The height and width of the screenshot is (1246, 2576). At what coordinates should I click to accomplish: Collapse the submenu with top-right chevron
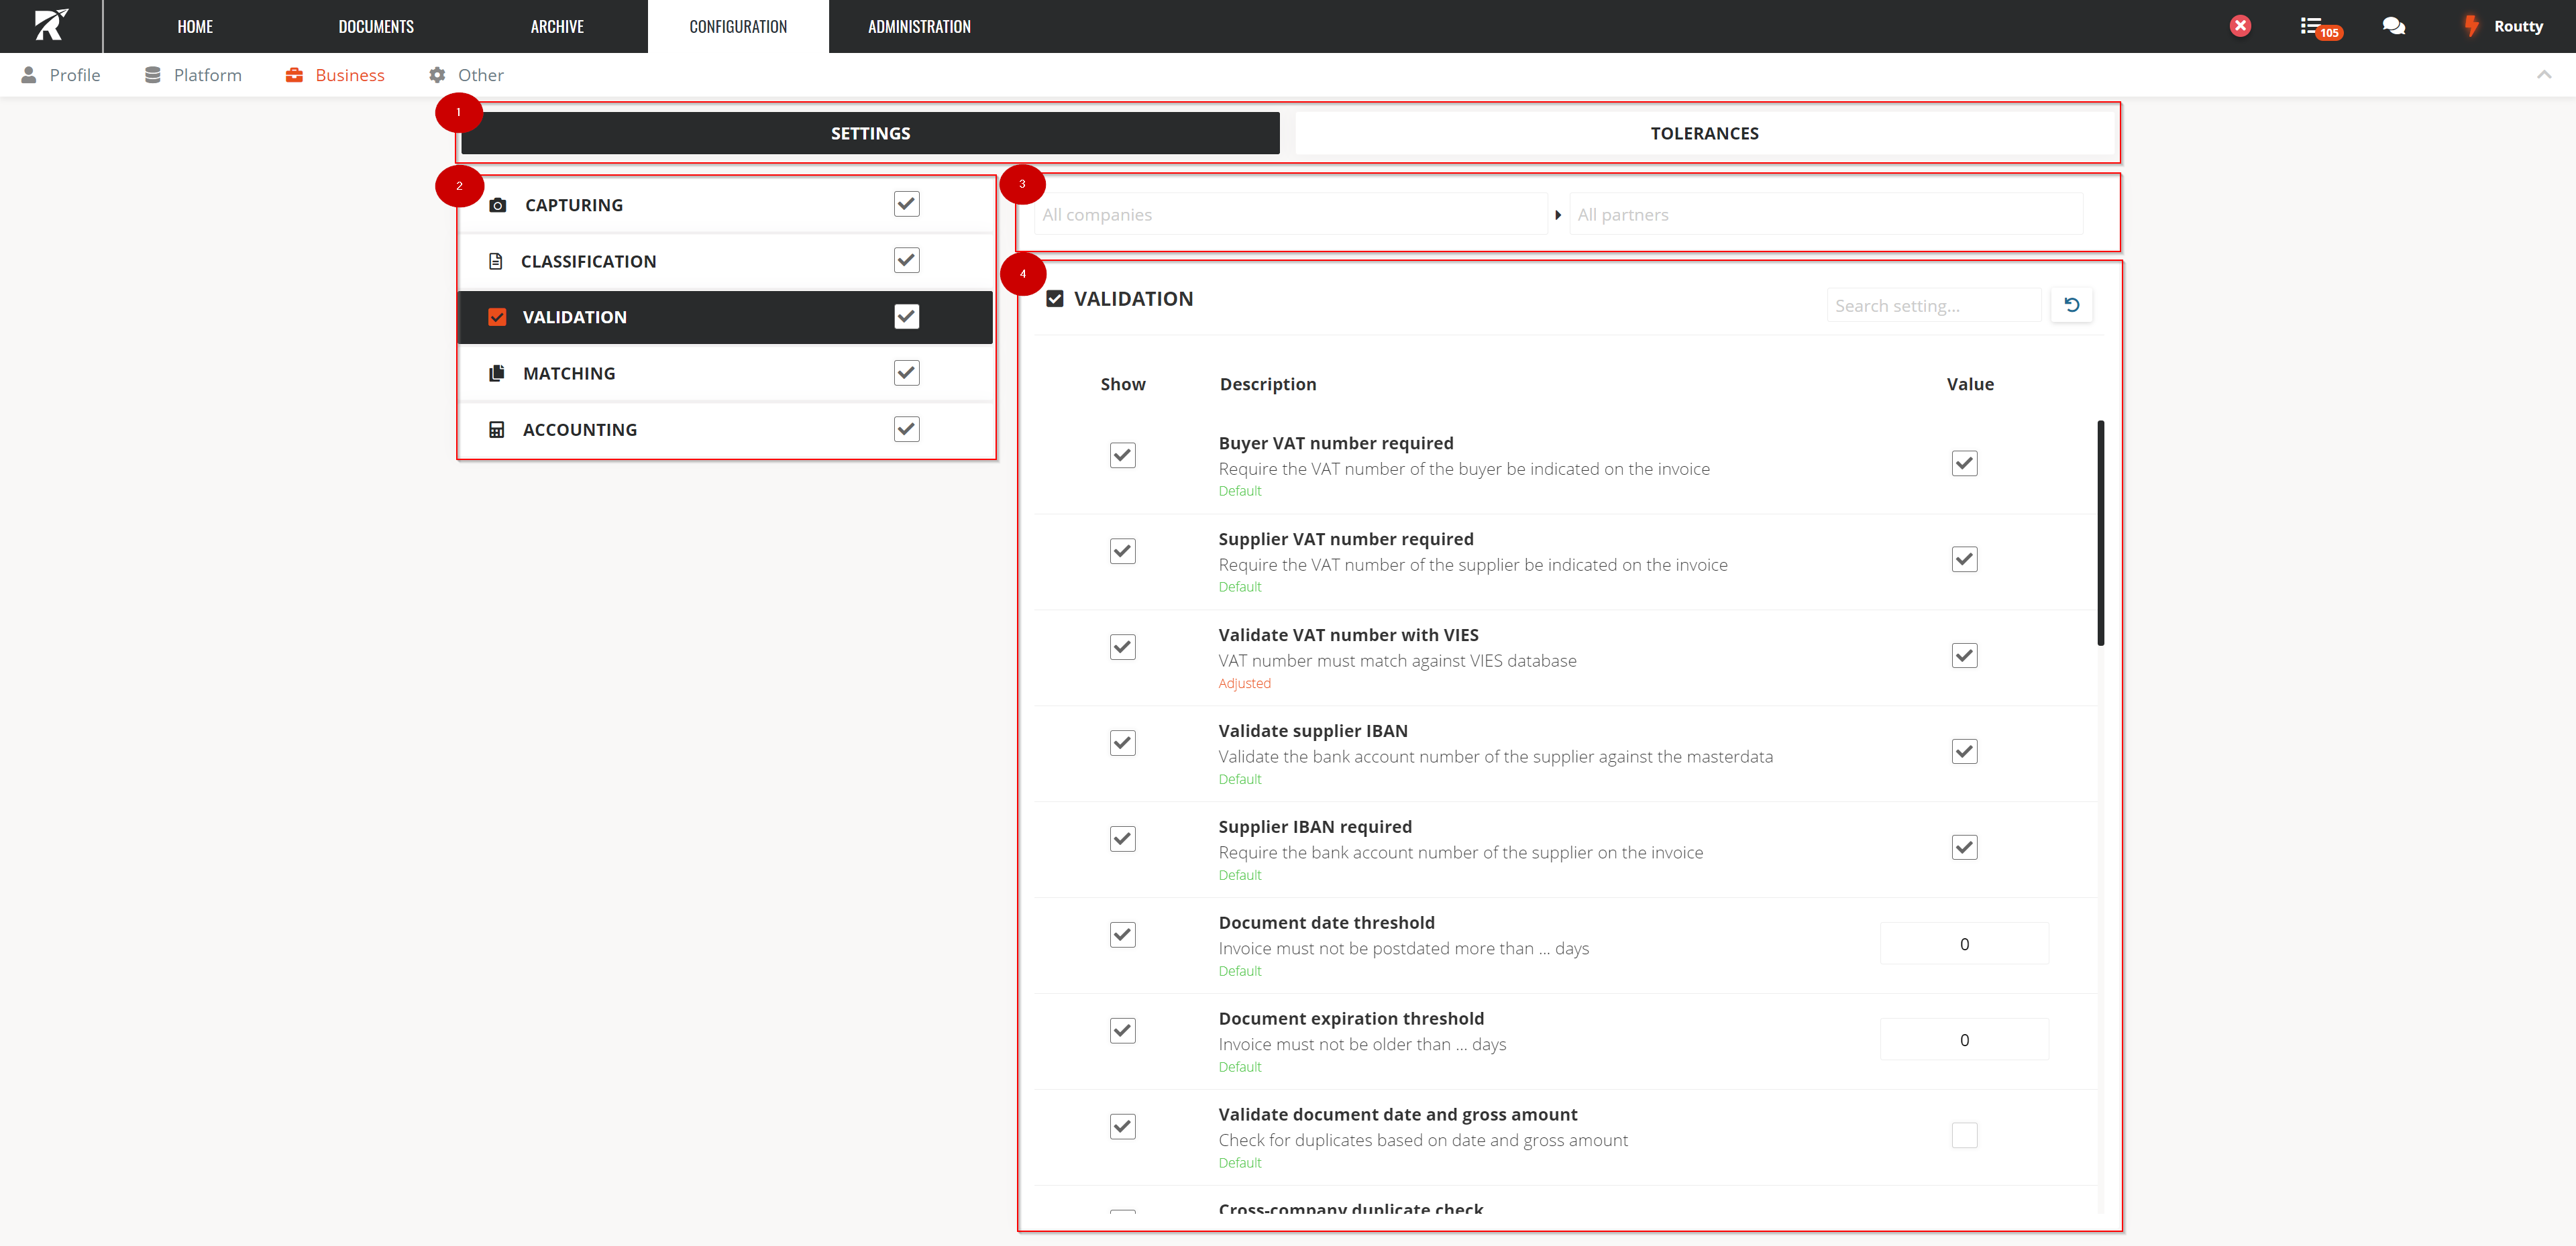2543,74
